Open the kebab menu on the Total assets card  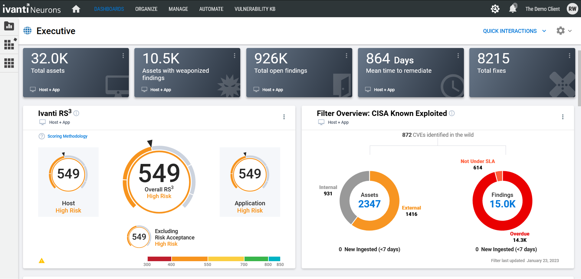[123, 56]
